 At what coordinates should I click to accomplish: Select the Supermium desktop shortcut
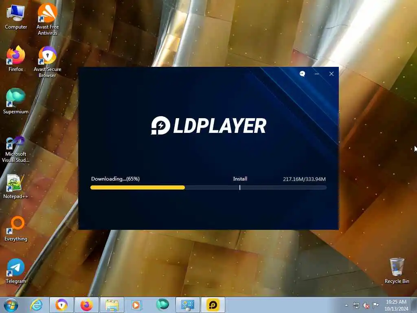(16, 101)
